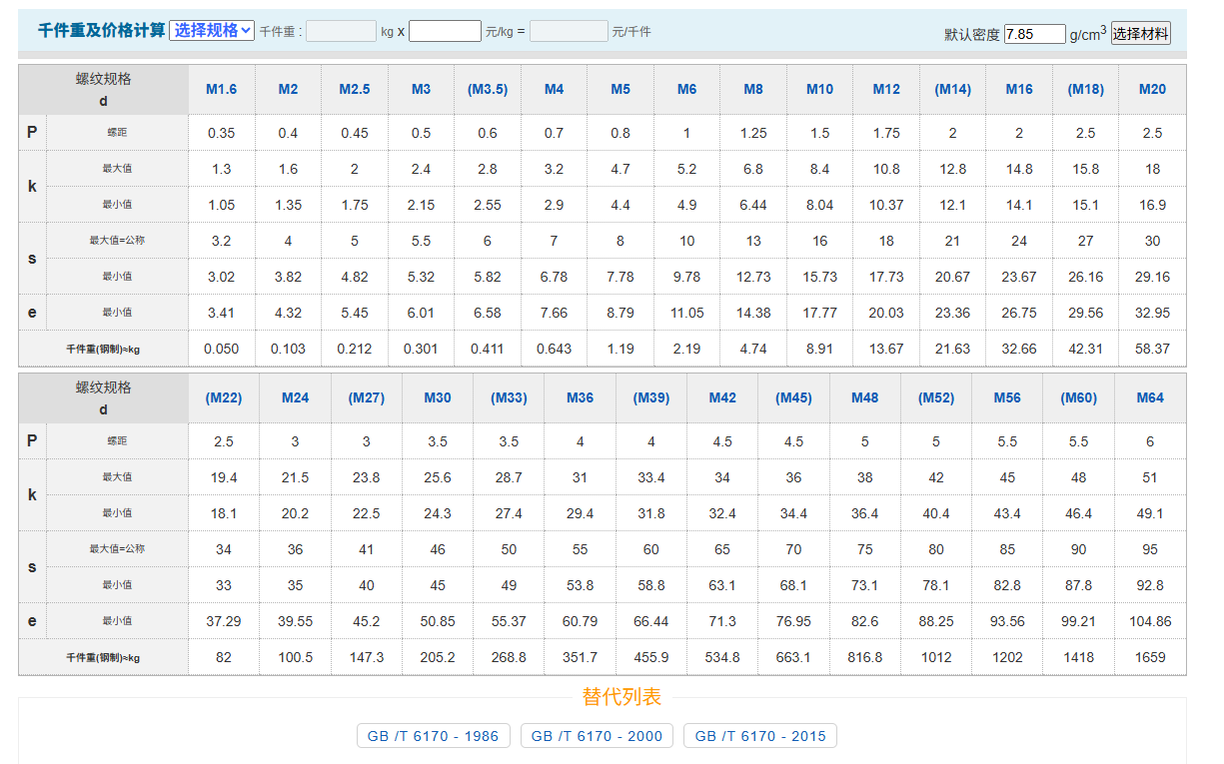Screen dimensions: 1224x764
Task: Click the 元/kg price input box
Action: (x=445, y=31)
